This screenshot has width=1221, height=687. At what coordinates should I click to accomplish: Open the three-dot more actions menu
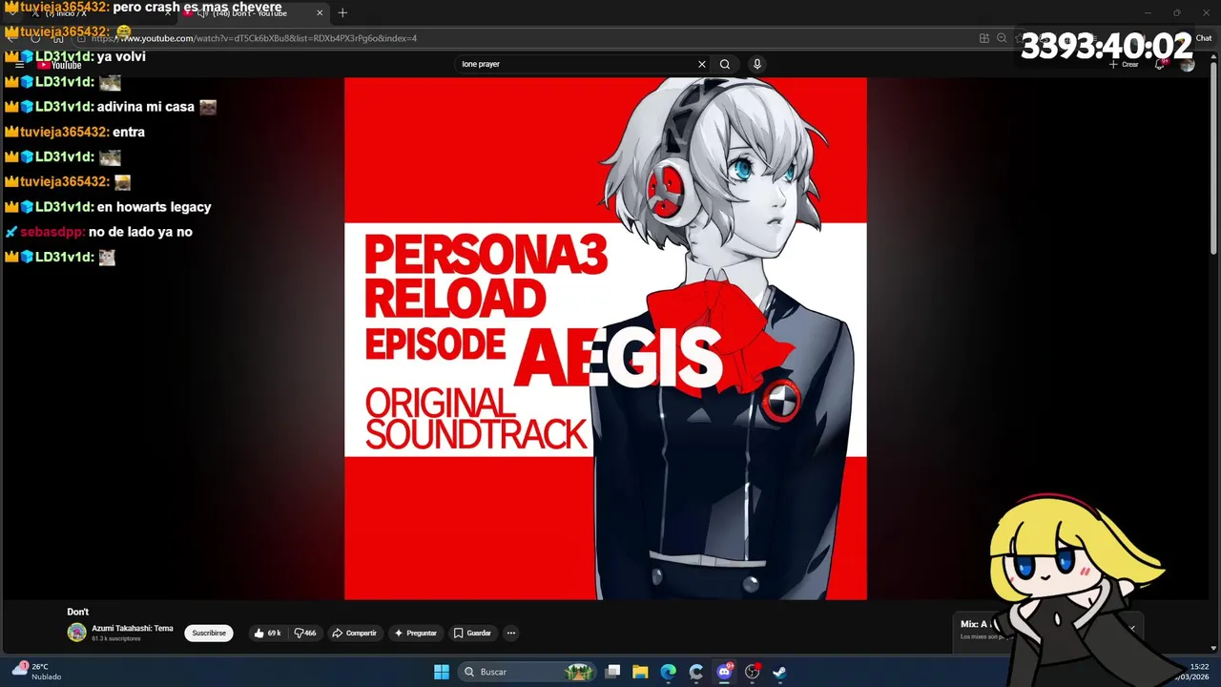(x=511, y=633)
